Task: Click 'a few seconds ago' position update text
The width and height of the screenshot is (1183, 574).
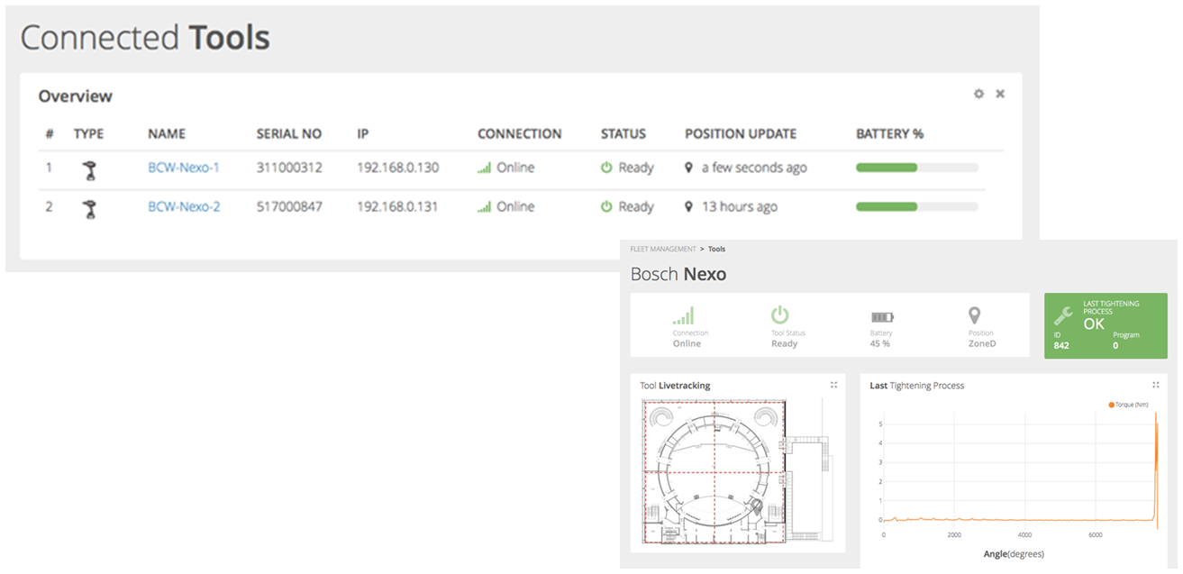Action: [755, 168]
